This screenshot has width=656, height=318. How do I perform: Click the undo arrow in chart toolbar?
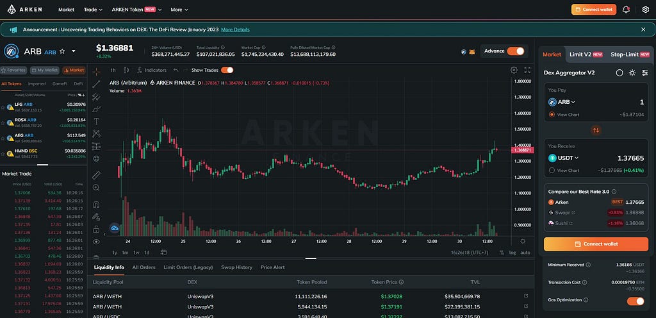(176, 71)
